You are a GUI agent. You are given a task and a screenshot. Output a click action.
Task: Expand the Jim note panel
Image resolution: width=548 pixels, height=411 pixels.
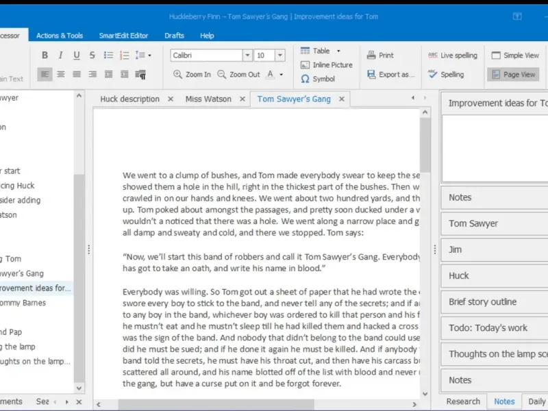point(495,250)
